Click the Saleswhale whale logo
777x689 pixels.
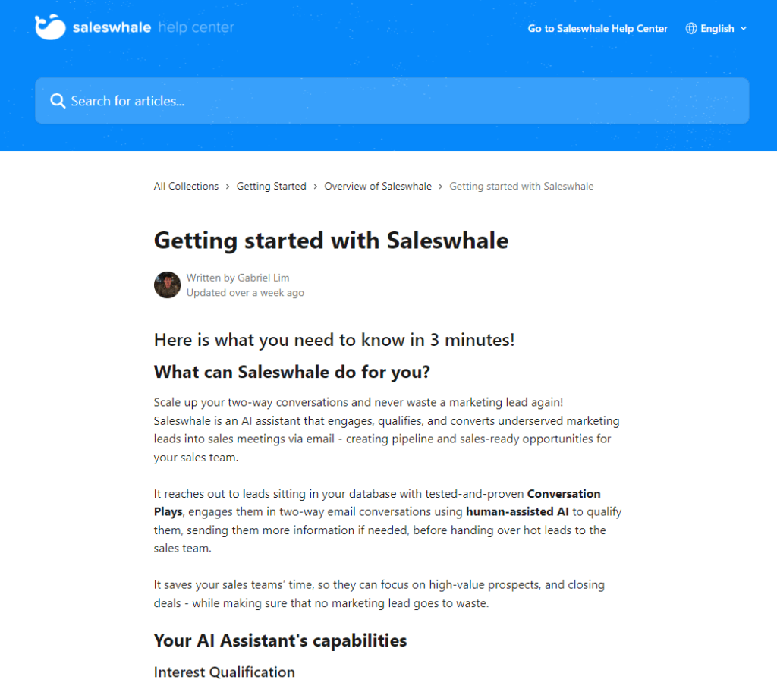point(50,27)
